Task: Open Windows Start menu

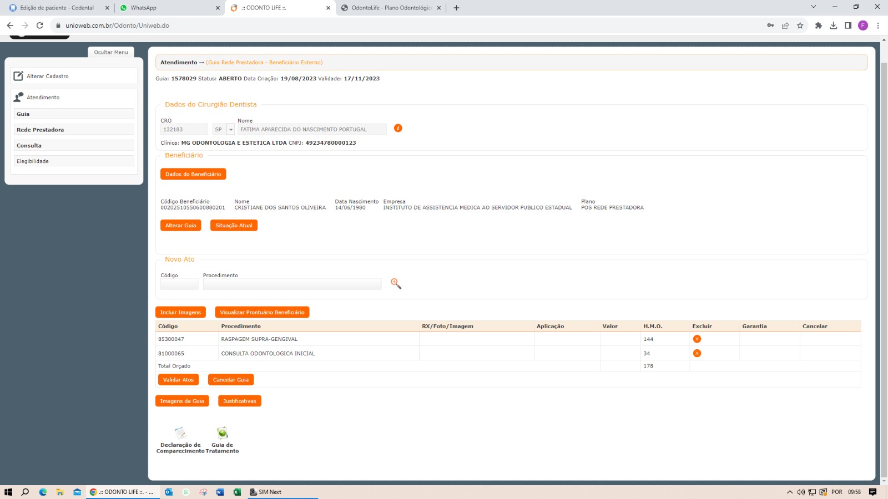Action: (8, 492)
